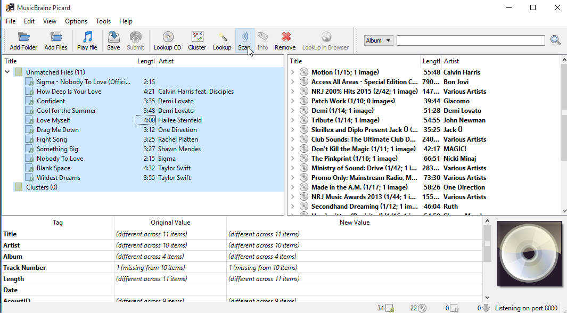The image size is (567, 313).
Task: Select the Wildest Dreams track
Action: pyautogui.click(x=58, y=177)
